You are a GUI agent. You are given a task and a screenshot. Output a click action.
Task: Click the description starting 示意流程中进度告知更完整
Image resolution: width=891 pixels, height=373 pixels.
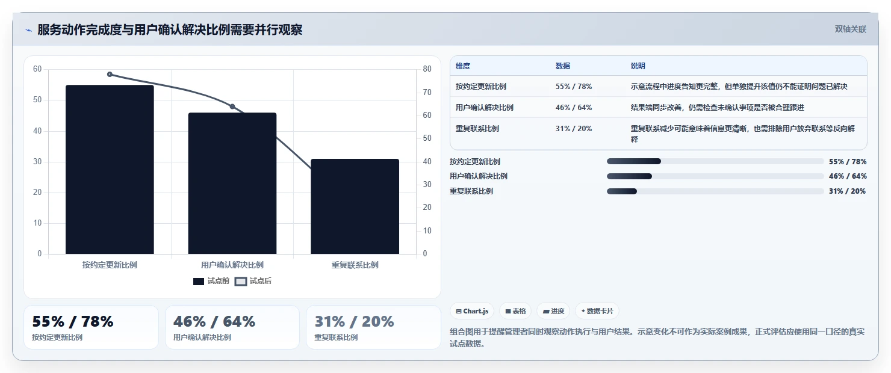[739, 87]
